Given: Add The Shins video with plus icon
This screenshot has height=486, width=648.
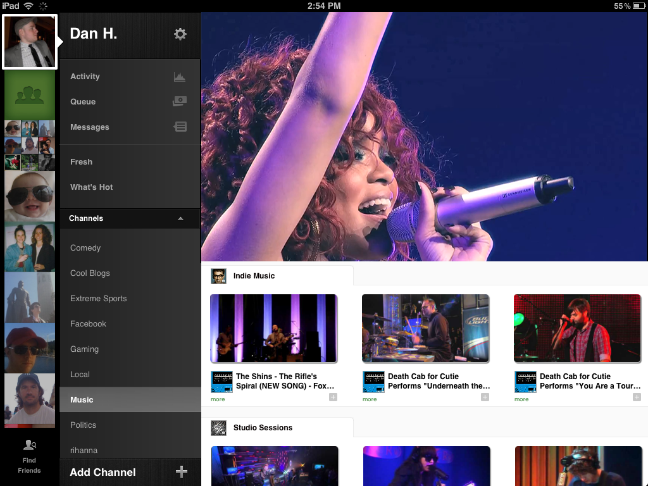Looking at the screenshot, I should pyautogui.click(x=333, y=397).
